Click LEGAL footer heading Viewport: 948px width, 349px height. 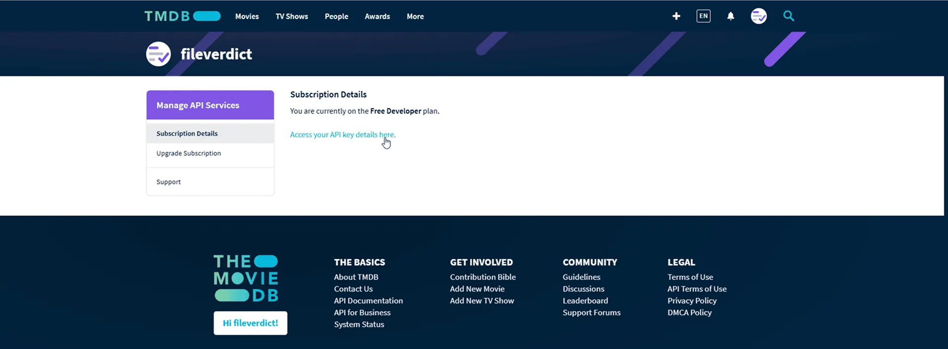(681, 262)
